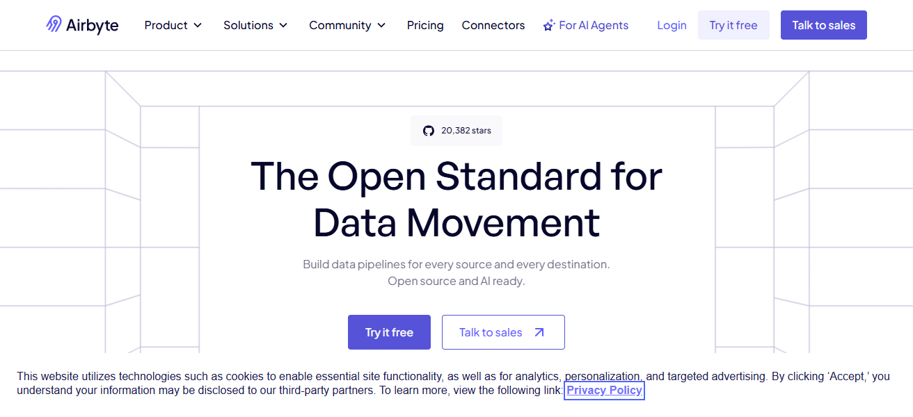913x417 pixels.
Task: Open the Privacy Policy link
Action: (604, 390)
